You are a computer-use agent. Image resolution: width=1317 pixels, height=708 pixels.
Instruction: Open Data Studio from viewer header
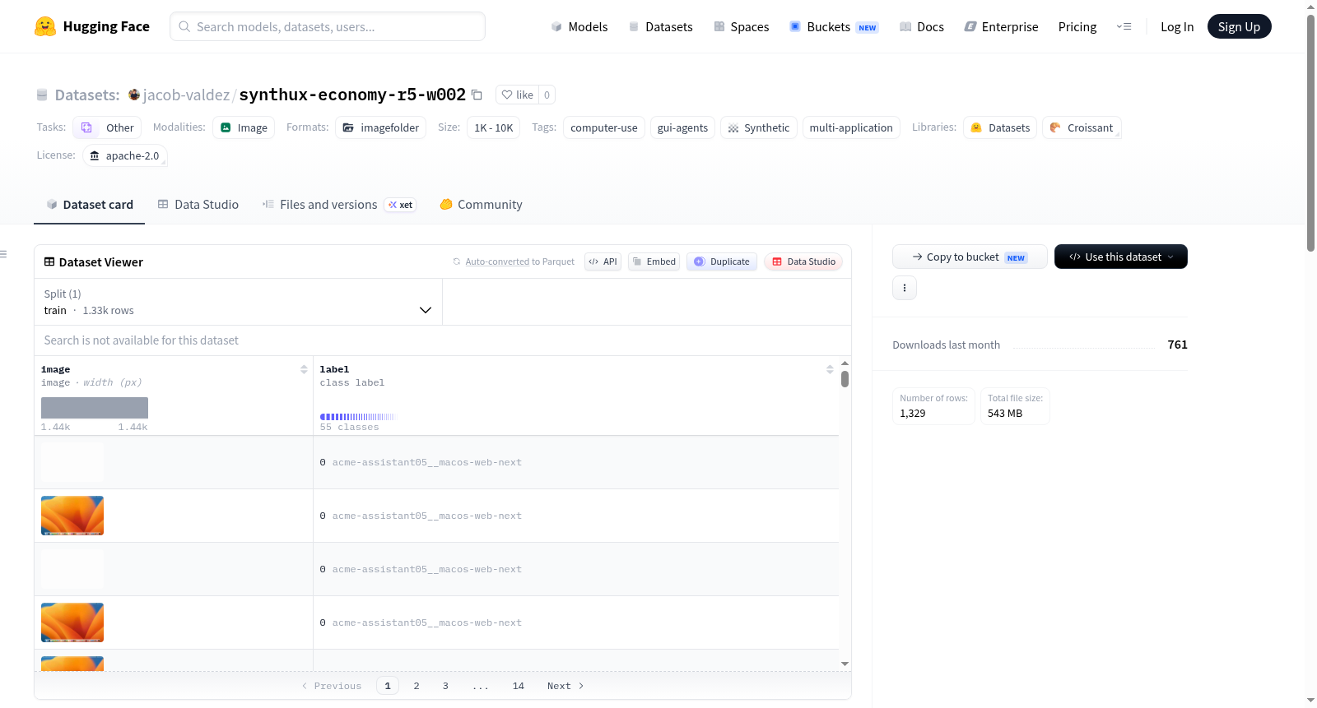pos(803,261)
